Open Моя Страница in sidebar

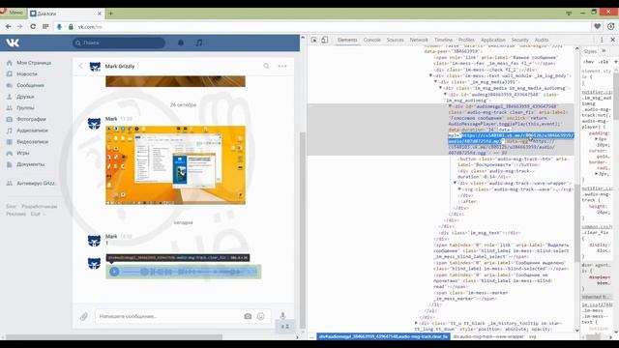(x=34, y=63)
